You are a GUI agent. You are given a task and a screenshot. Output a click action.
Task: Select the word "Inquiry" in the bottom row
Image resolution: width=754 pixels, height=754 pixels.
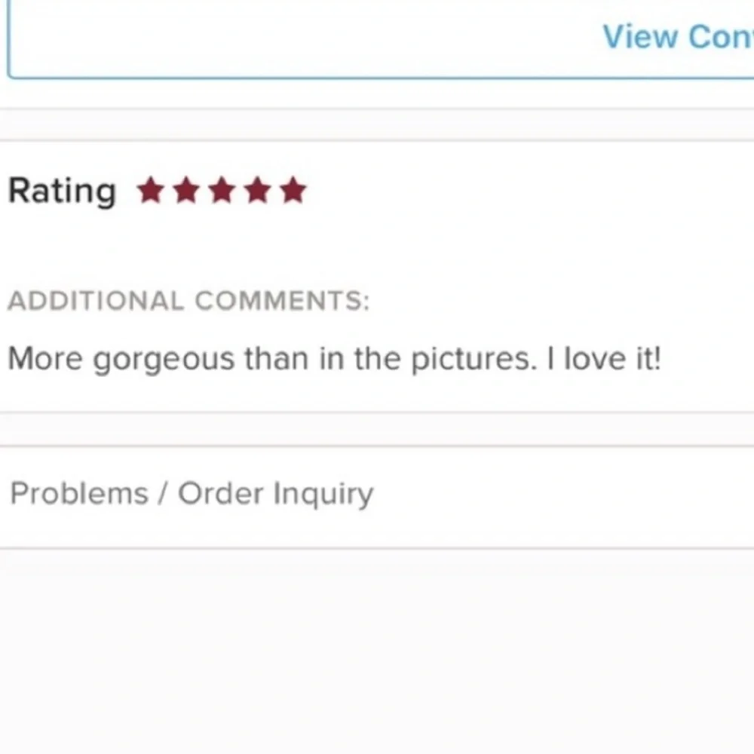pyautogui.click(x=323, y=495)
